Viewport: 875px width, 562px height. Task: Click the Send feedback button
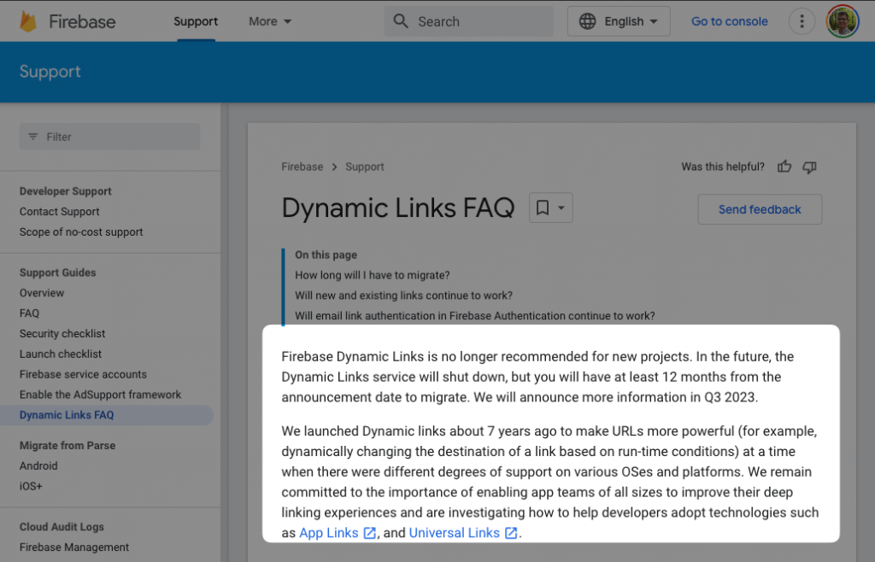tap(760, 209)
